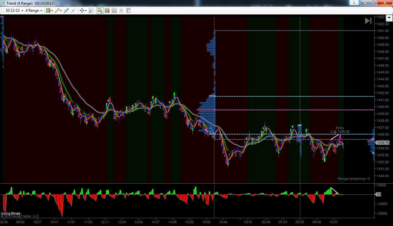Click the 09:30 time axis label
This screenshot has width=393, height=226.
coord(4,222)
